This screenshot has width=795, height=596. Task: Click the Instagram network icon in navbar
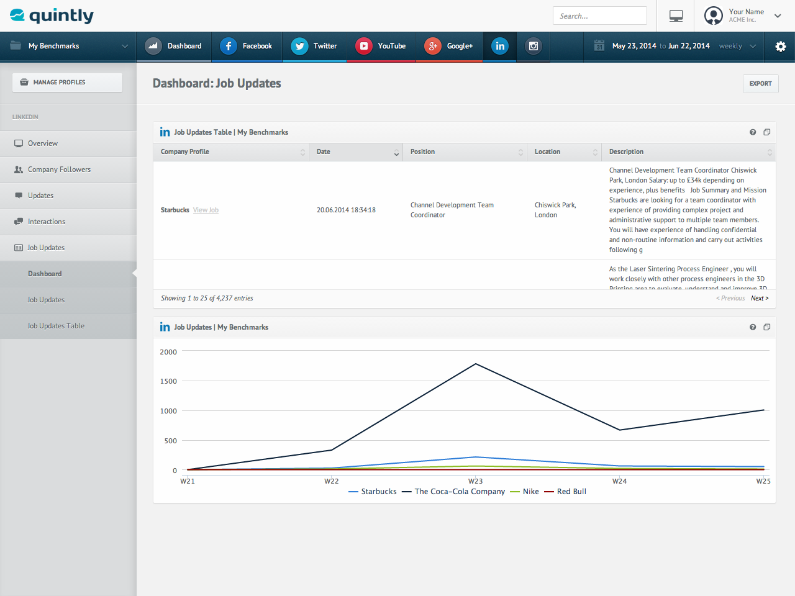534,46
